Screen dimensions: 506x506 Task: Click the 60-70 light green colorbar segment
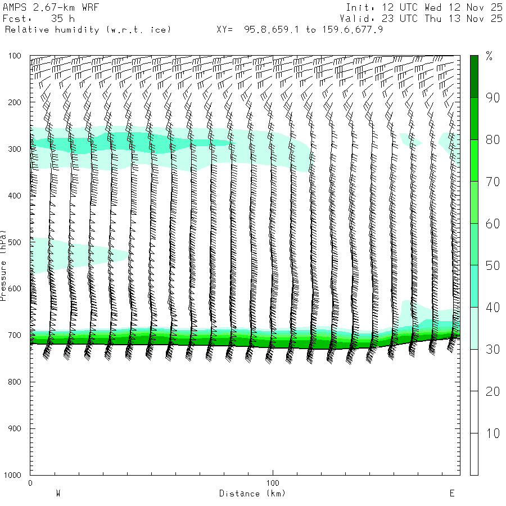coord(474,202)
